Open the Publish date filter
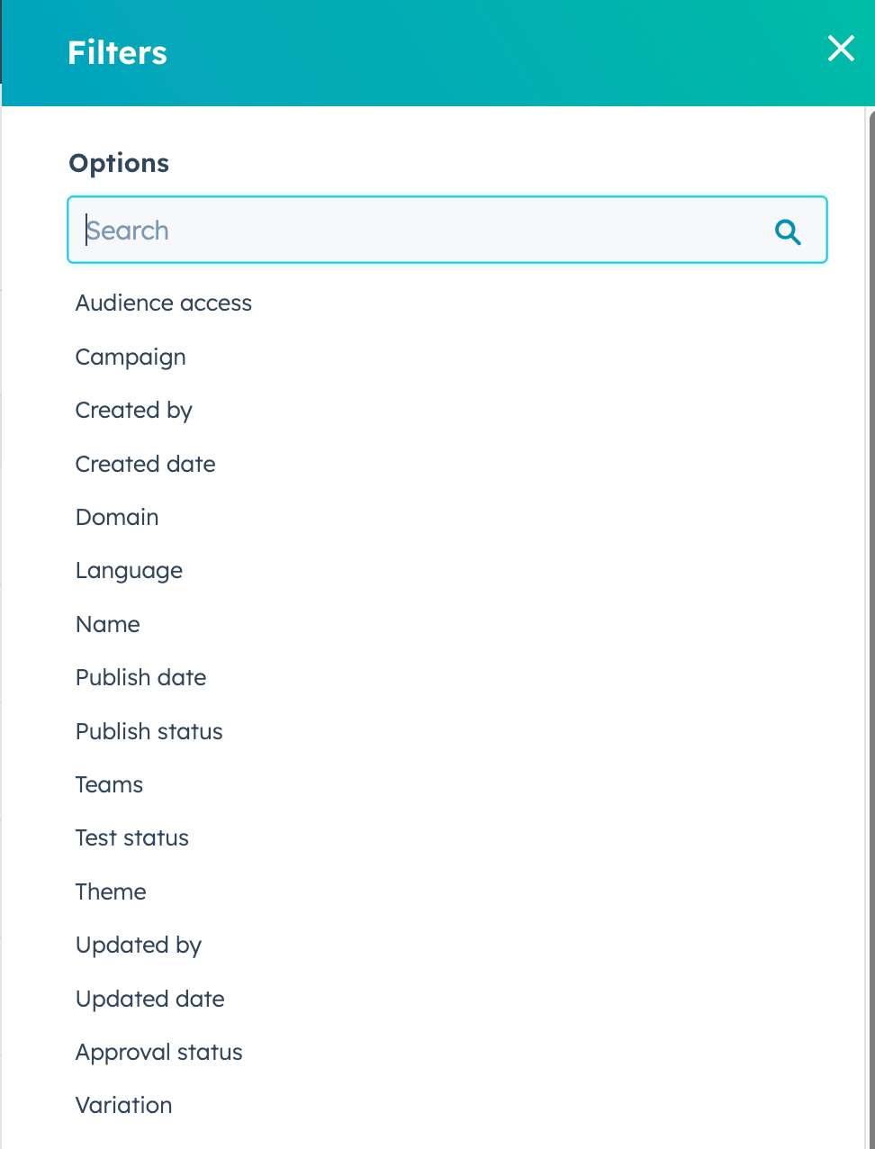875x1149 pixels. click(x=141, y=678)
